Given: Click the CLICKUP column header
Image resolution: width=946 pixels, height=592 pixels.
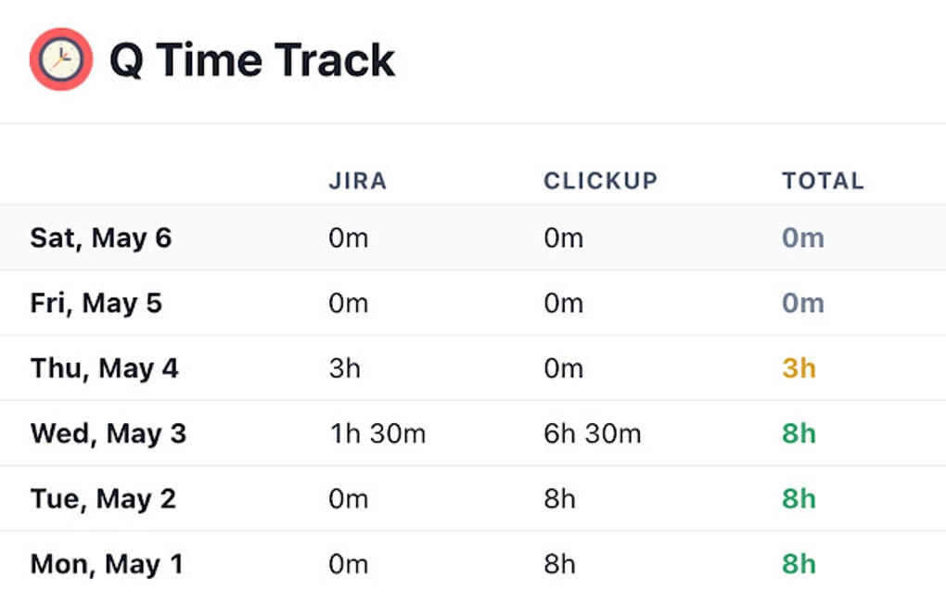Looking at the screenshot, I should (x=600, y=181).
